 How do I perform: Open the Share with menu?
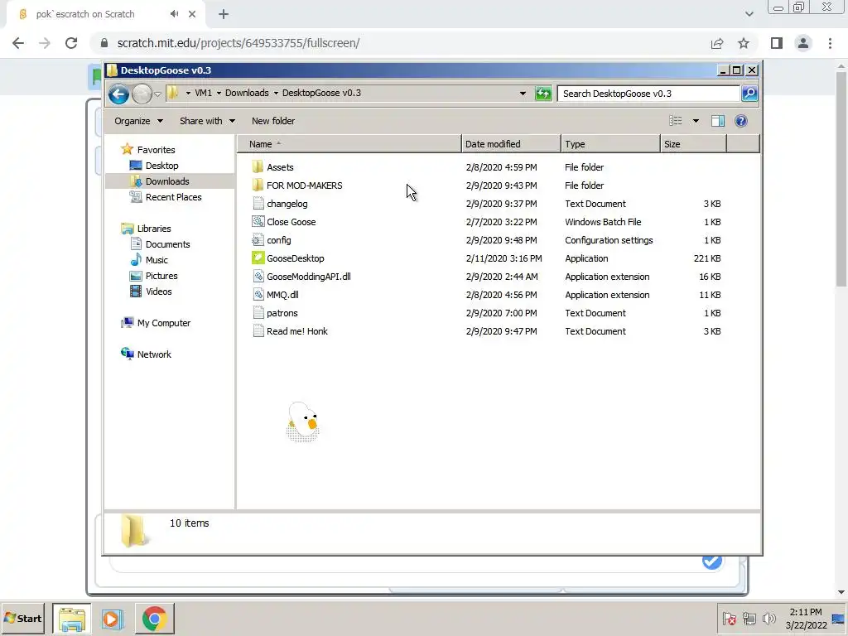point(207,121)
